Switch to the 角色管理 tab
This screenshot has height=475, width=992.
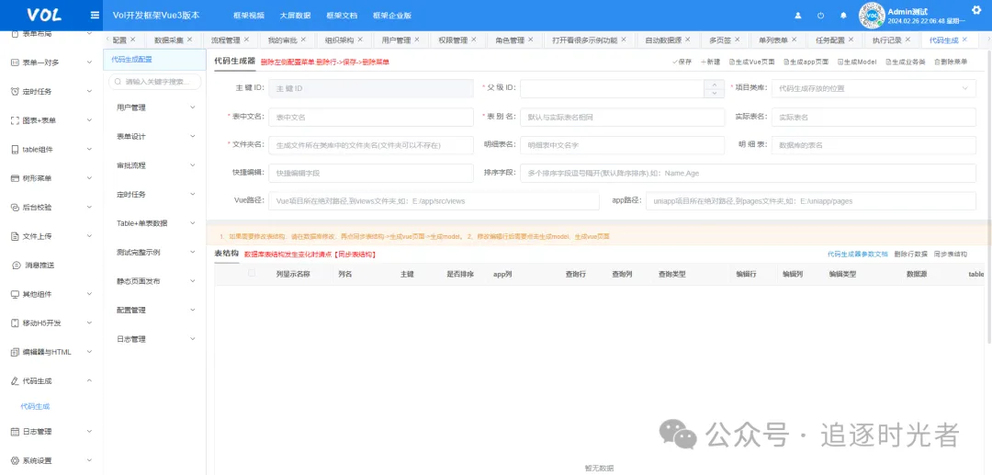click(510, 40)
